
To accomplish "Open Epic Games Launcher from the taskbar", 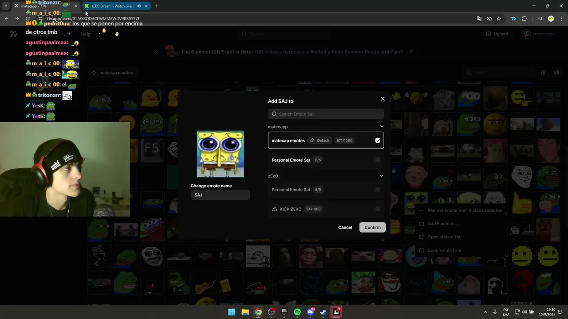I will coord(284,312).
